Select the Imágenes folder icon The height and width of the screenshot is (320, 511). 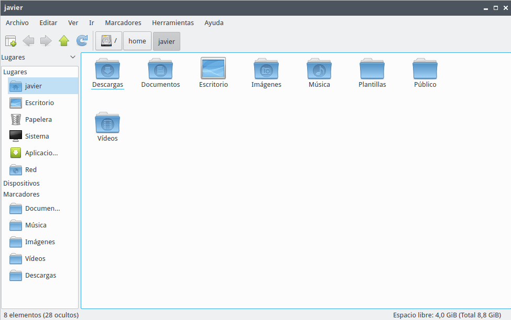[x=266, y=68]
